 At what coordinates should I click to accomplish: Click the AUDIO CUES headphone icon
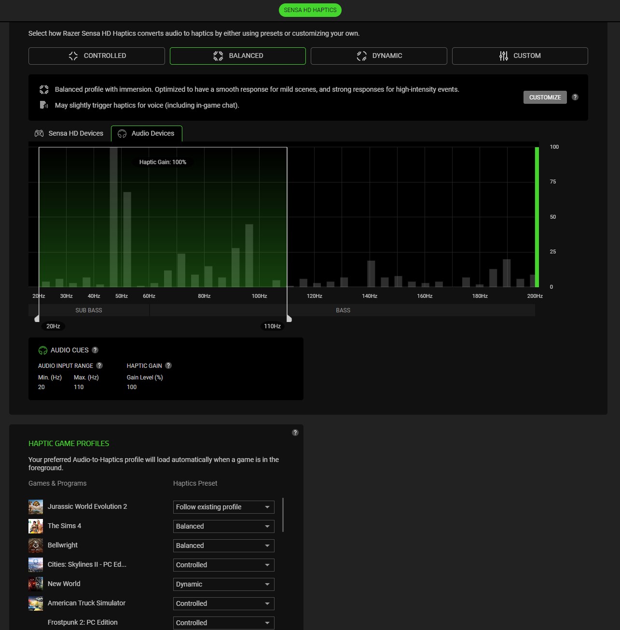pos(43,350)
